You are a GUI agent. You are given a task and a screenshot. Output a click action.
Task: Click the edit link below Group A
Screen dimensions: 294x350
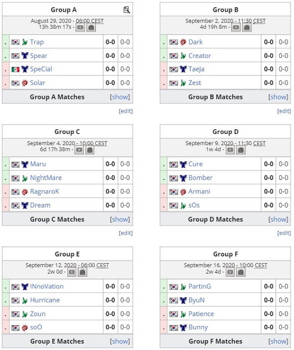126,111
